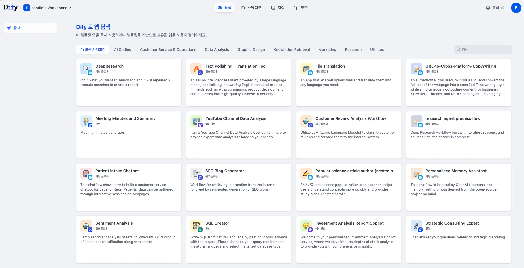Show the Data Analysis category
The image size is (524, 268).
pyautogui.click(x=217, y=49)
